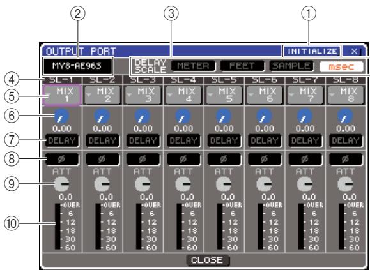The image size is (370, 270).
Task: Click the SL-1 level meter bar
Action: tap(58, 227)
